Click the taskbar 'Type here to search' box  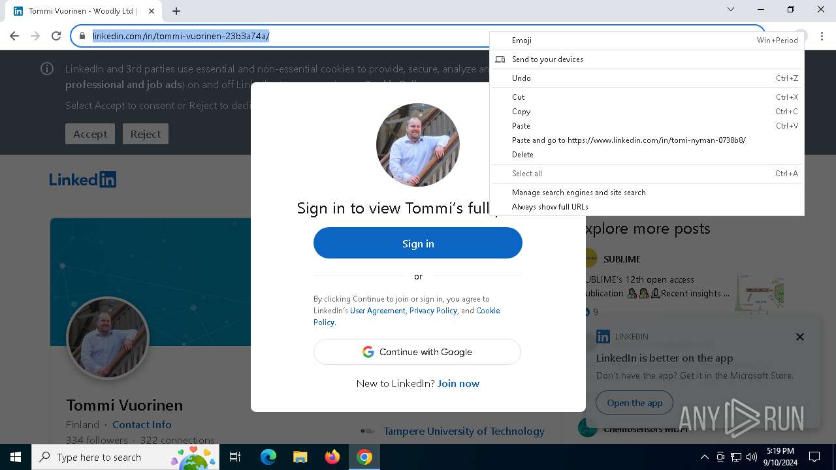125,457
